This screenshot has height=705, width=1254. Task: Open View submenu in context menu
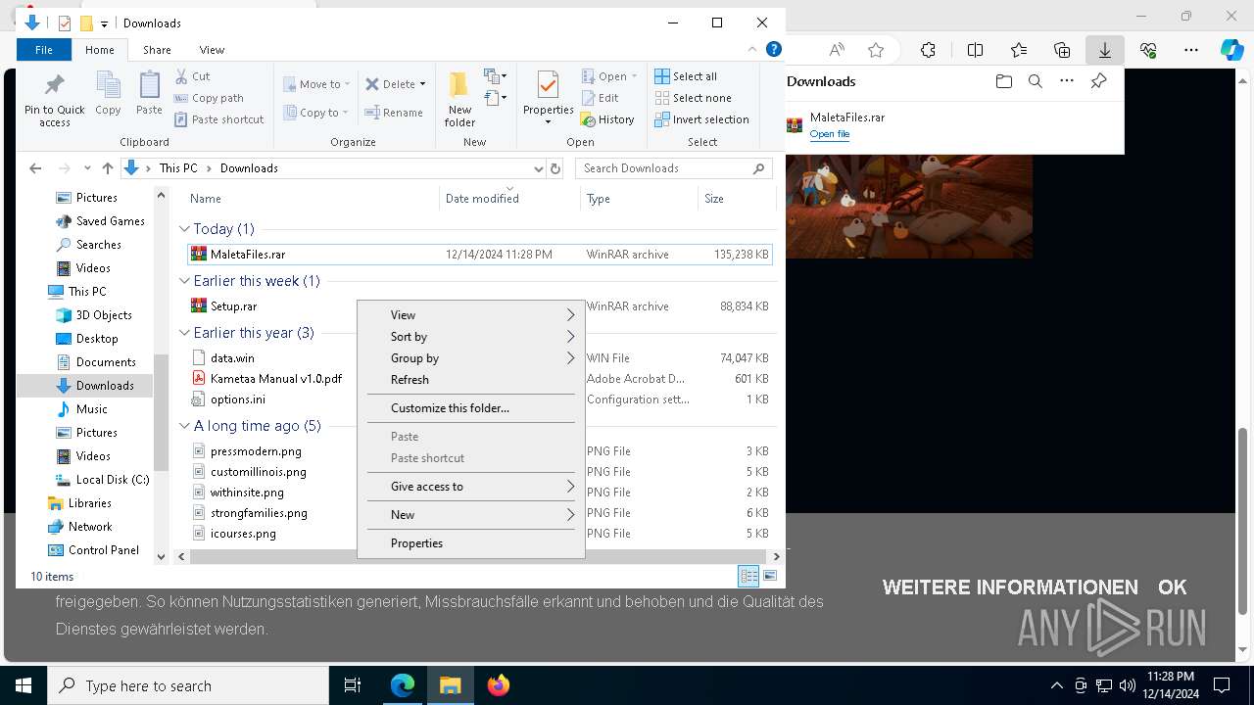pyautogui.click(x=471, y=315)
